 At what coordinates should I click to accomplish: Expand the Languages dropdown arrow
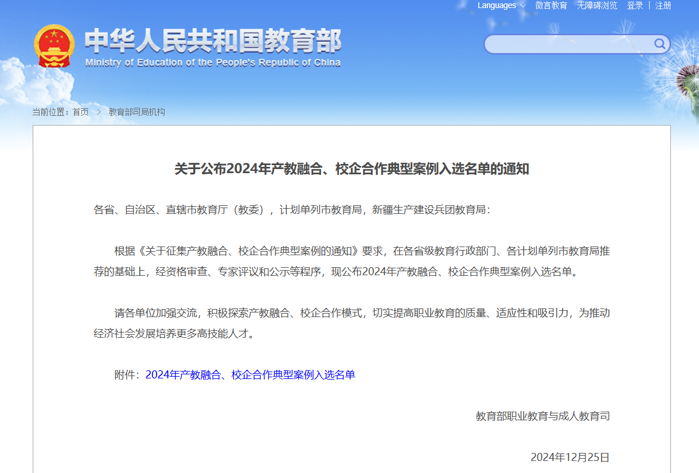[x=522, y=6]
